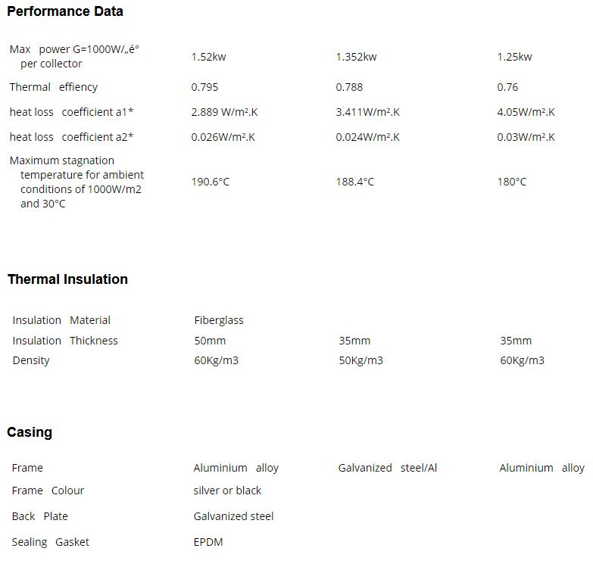
Task: Click the 0.024W/m².K a2 coefficient value
Action: (x=367, y=137)
